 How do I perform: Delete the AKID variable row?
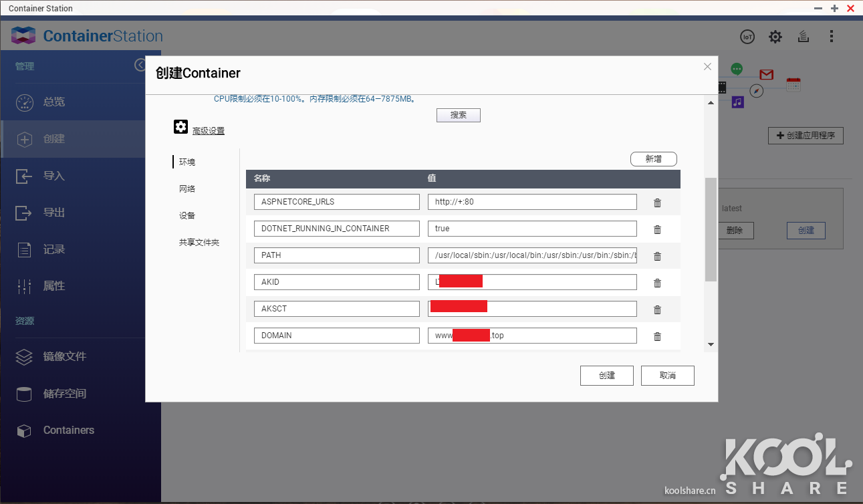pyautogui.click(x=657, y=283)
